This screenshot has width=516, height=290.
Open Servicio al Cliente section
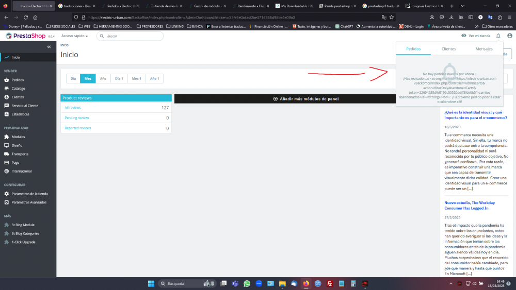[25, 106]
